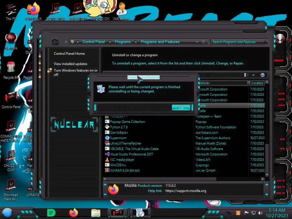Click the horizontal scrollbar right arrow
The width and height of the screenshot is (292, 219).
point(263,179)
